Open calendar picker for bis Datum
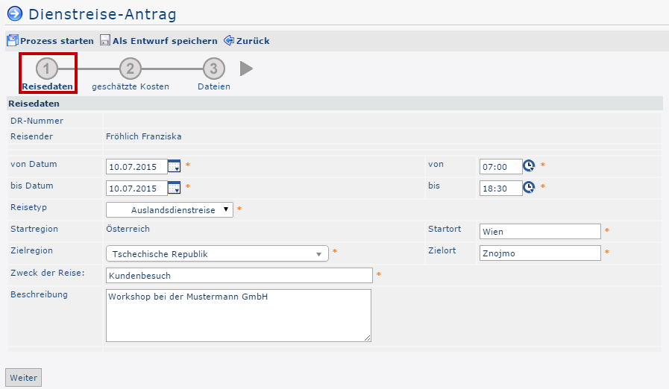669x389 pixels. 175,188
